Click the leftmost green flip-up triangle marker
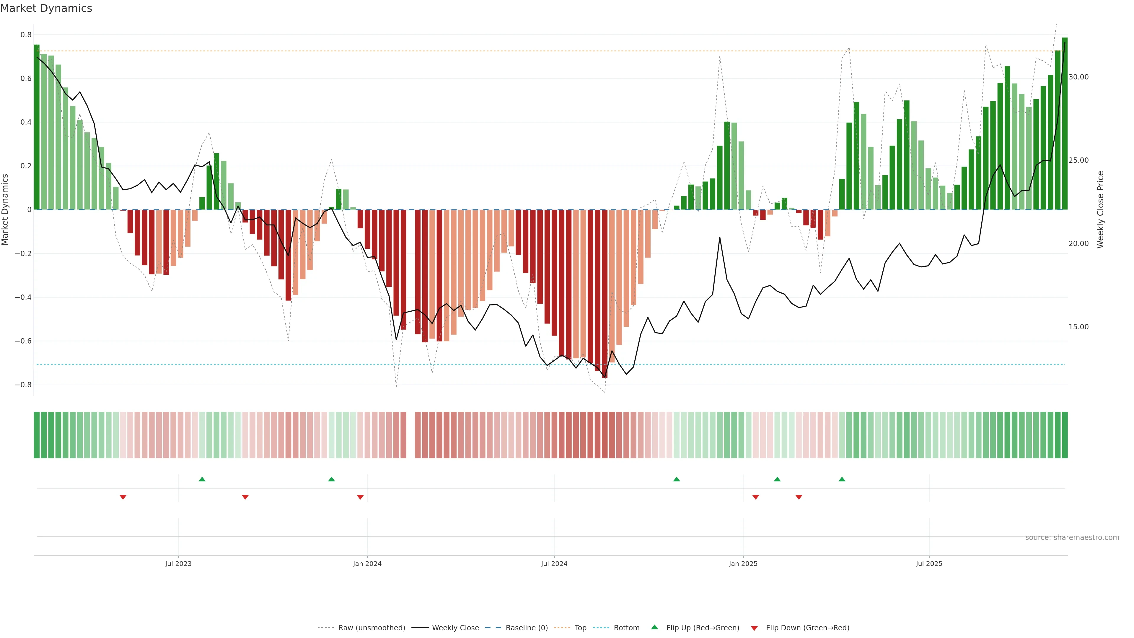The width and height of the screenshot is (1134, 638). coord(202,479)
